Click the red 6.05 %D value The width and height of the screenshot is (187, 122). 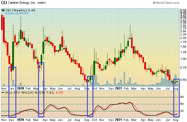pos(59,93)
